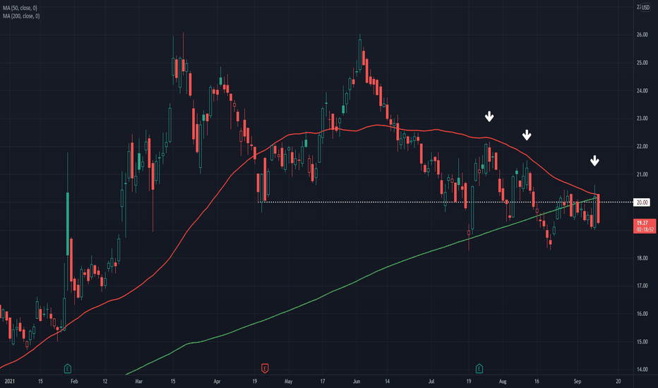658x388 pixels.
Task: Click the green earnings E icon near Aug
Action: pyautogui.click(x=479, y=369)
